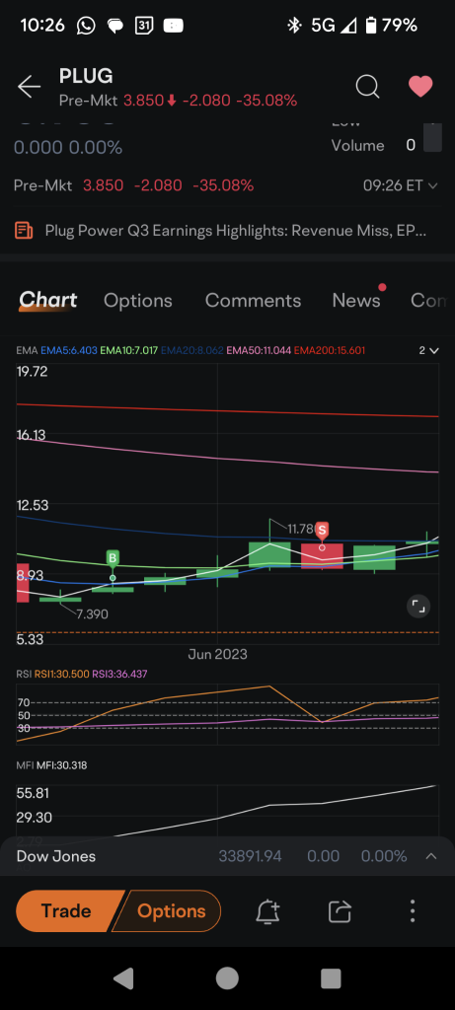Select the EMA20:8.062 indicator label
Screen dimensions: 455x1010
point(192,351)
